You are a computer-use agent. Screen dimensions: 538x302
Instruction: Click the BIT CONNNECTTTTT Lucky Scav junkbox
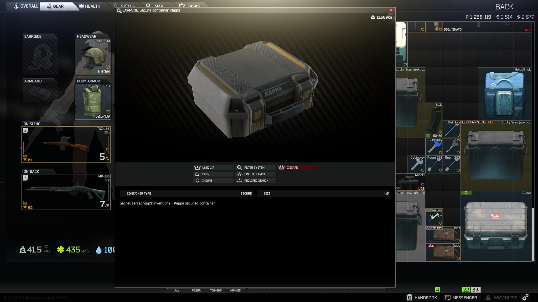[496, 155]
